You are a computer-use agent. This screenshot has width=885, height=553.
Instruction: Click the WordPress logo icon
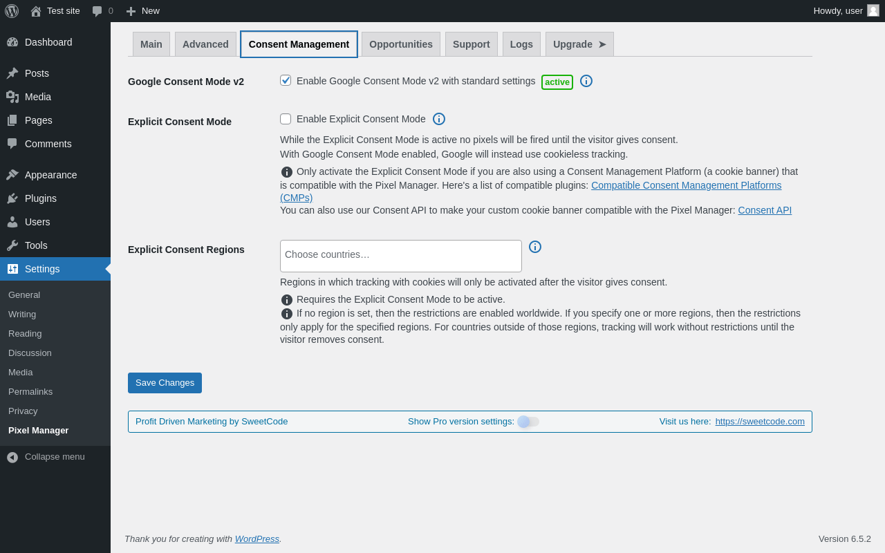coord(12,11)
